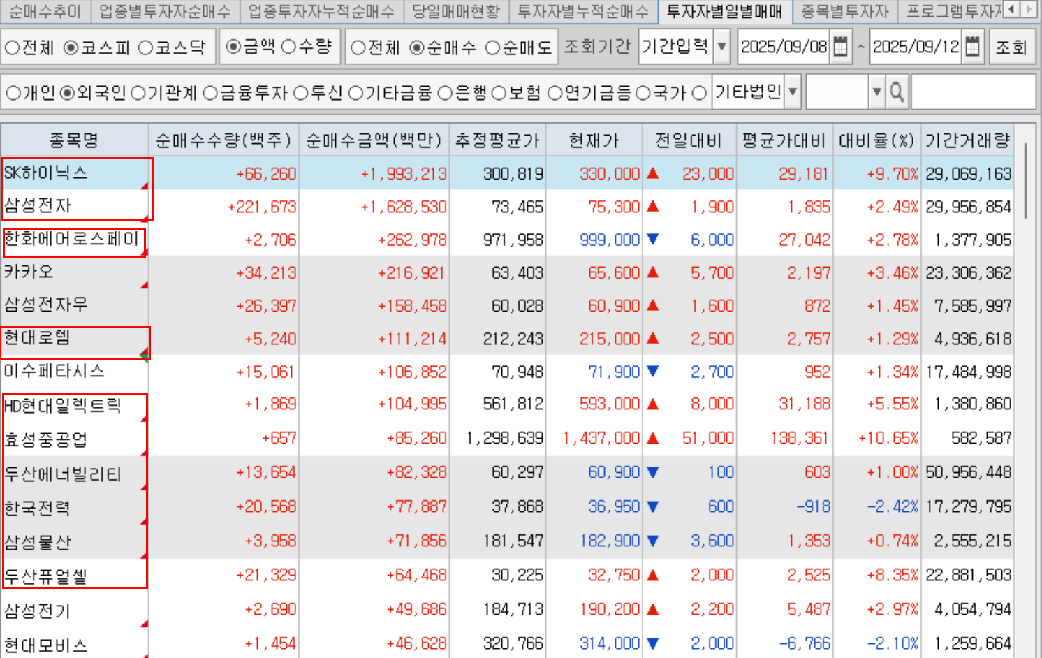Click the start date 2025/09/08 field
Image resolution: width=1042 pixels, height=658 pixels.
point(783,47)
